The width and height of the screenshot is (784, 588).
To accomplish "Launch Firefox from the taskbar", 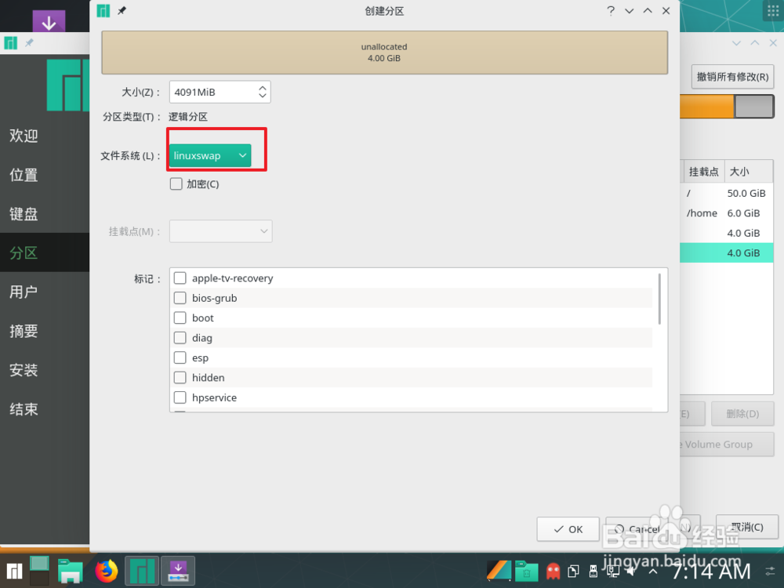I will (107, 571).
